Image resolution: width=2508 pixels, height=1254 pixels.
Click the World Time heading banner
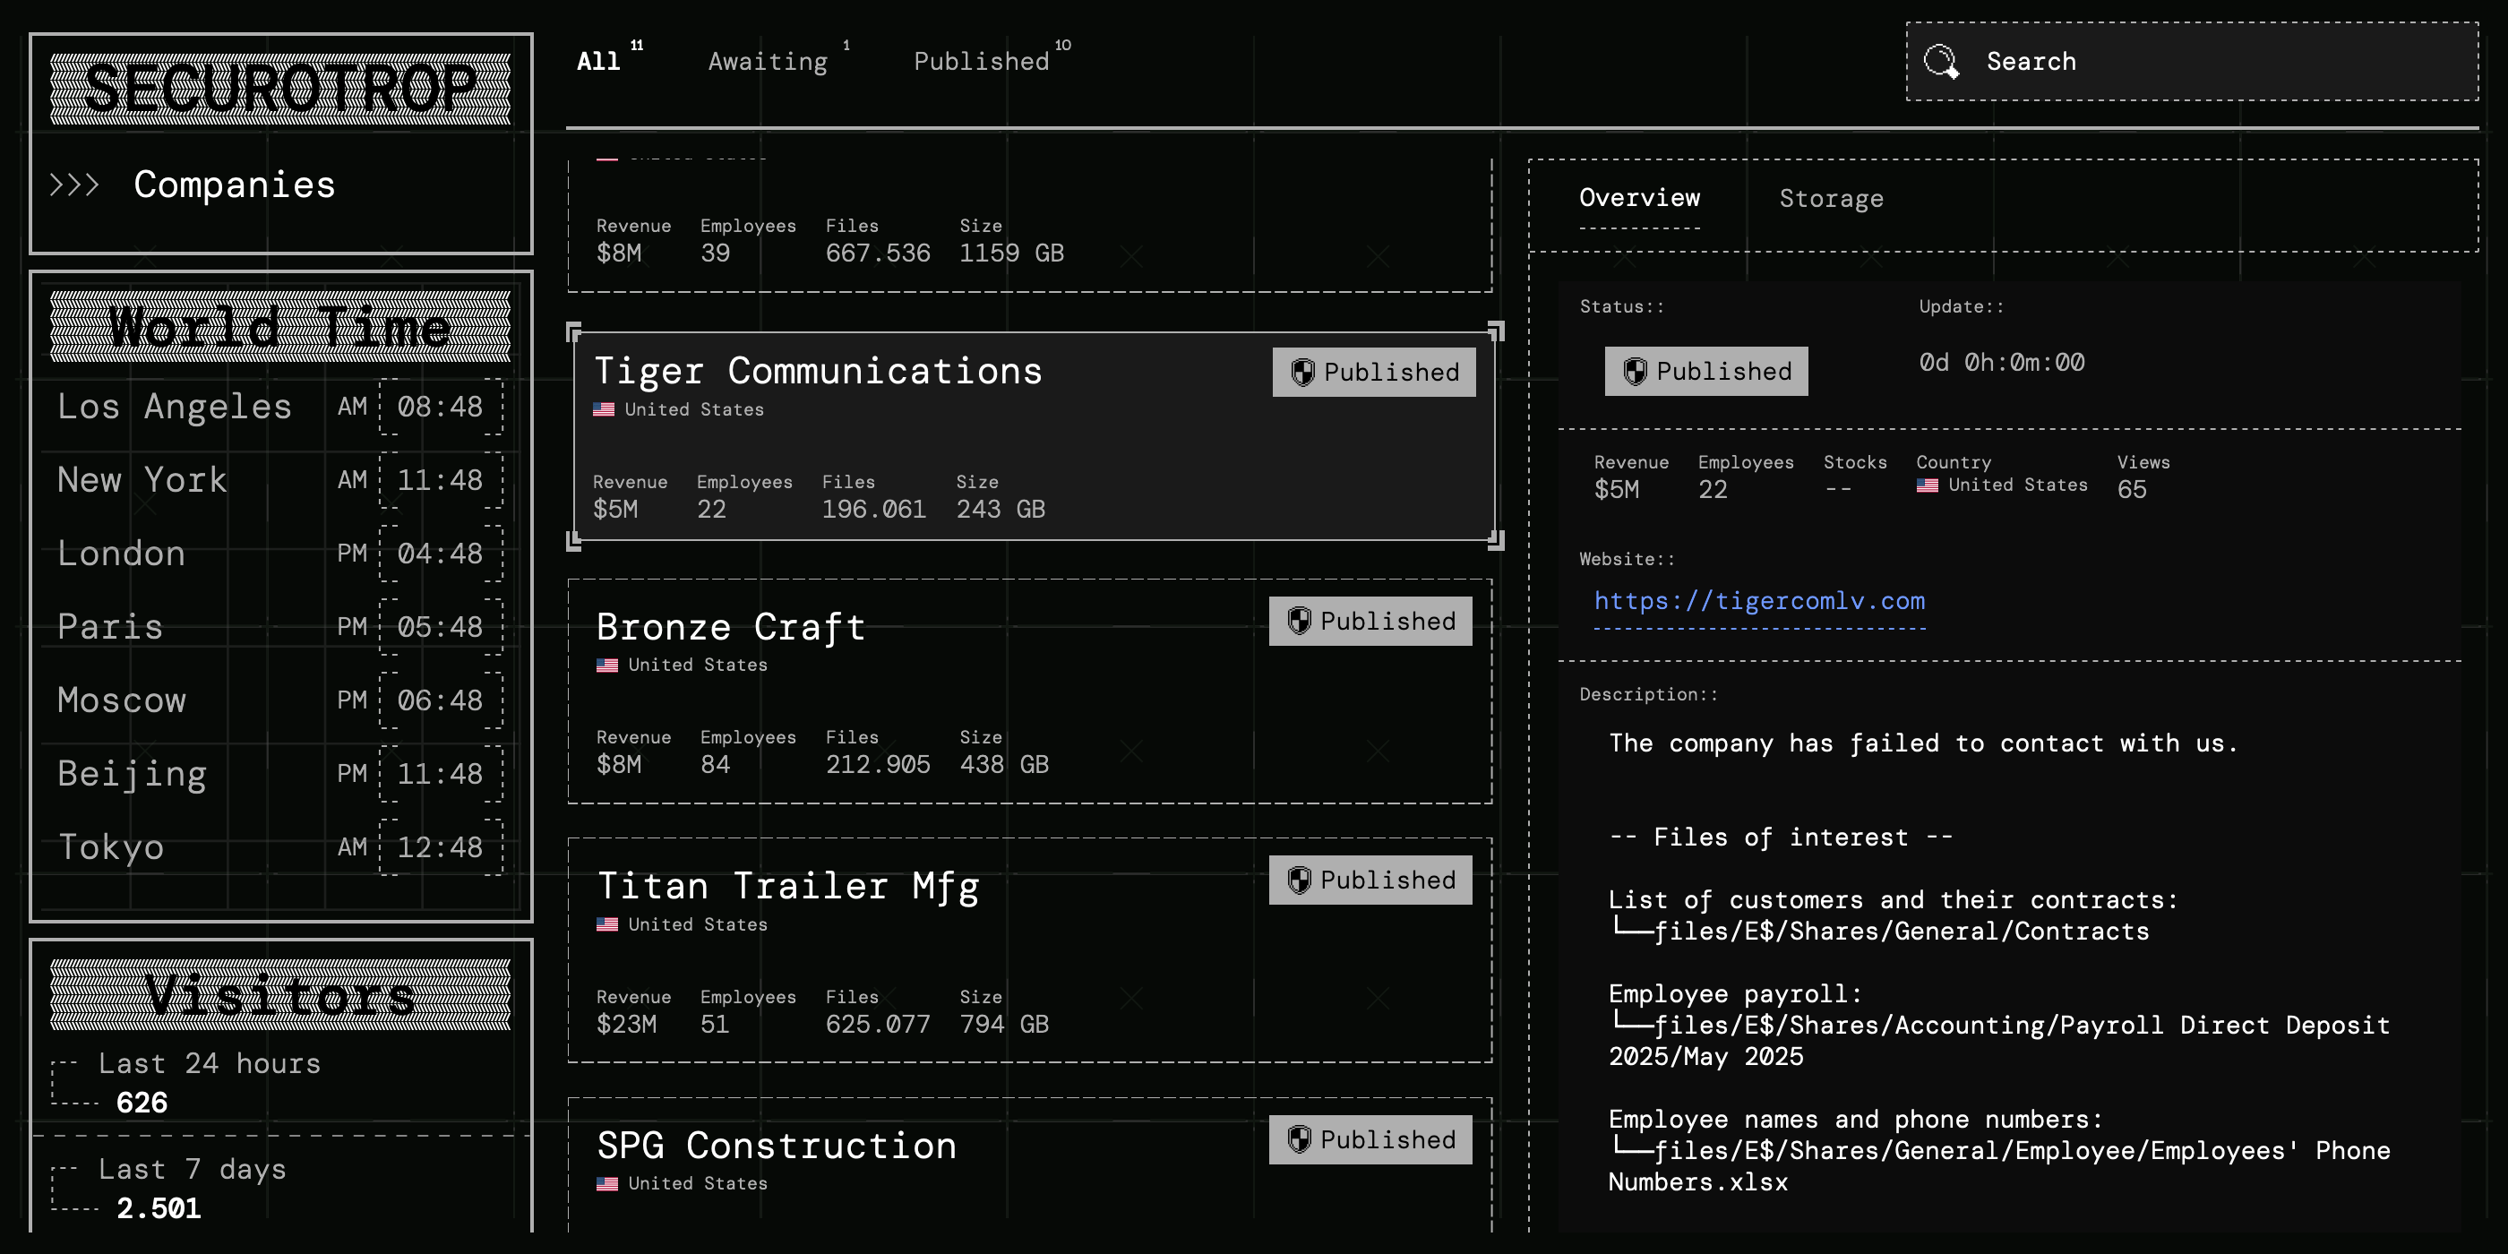coord(280,326)
